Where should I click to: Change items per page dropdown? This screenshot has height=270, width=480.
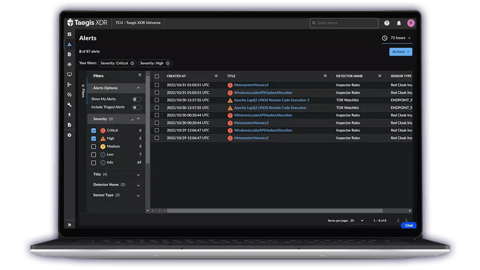pos(357,221)
